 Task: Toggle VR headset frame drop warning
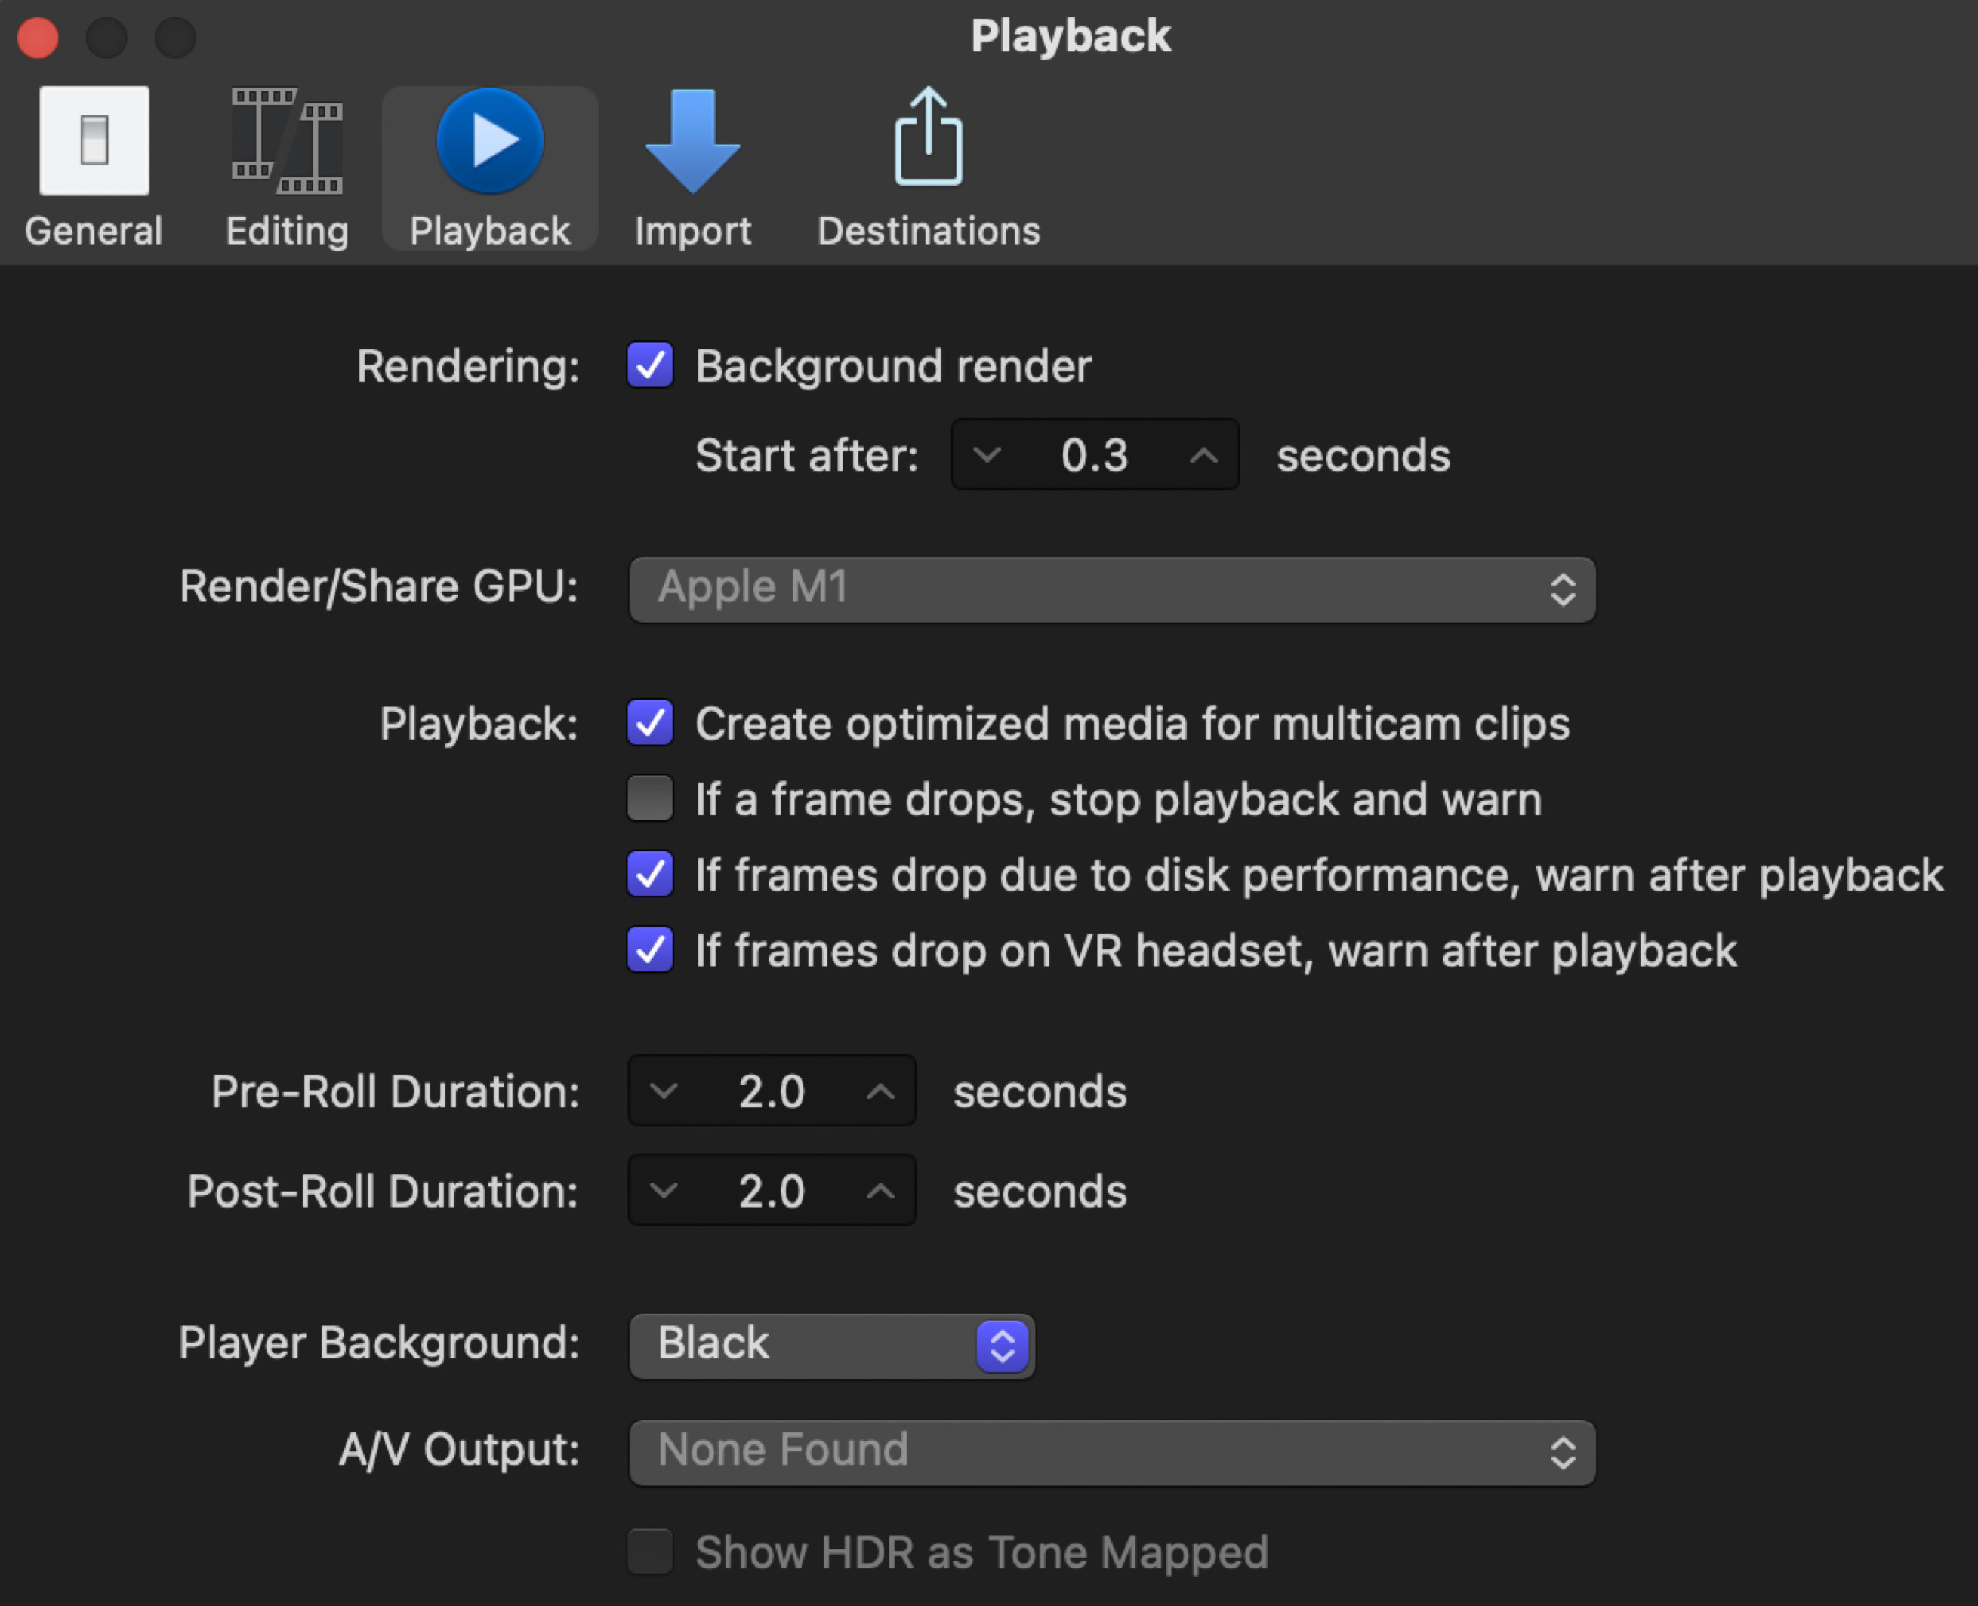[x=650, y=950]
